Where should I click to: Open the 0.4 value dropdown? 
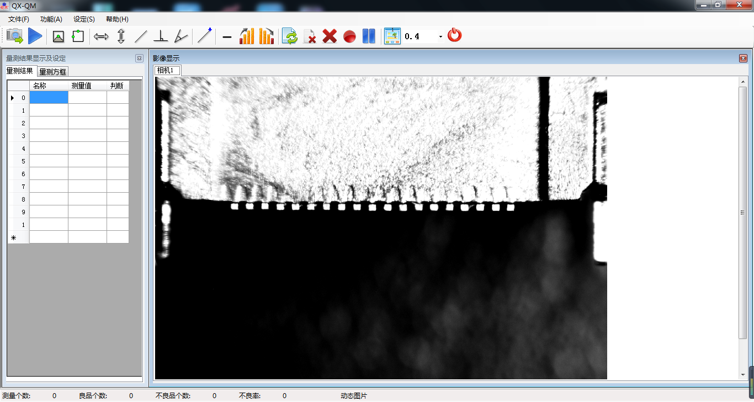click(x=440, y=36)
